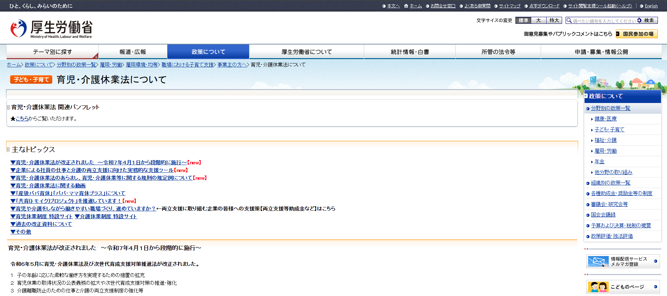Click the search magnifier icon
The width and height of the screenshot is (667, 296).
569,20
